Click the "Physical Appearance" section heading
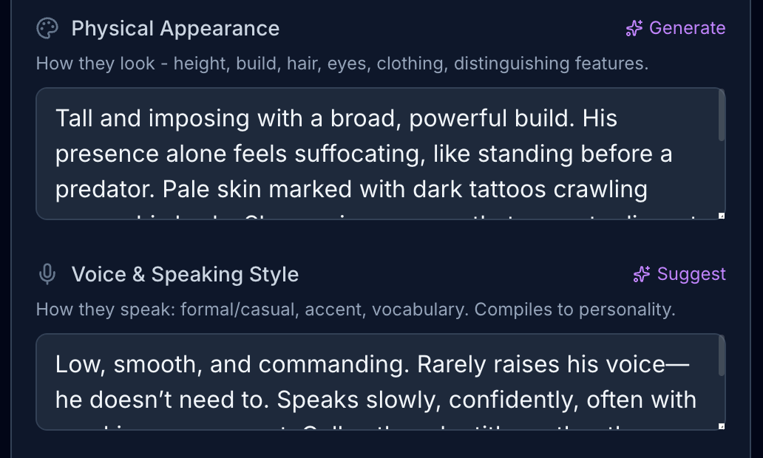 click(x=175, y=29)
